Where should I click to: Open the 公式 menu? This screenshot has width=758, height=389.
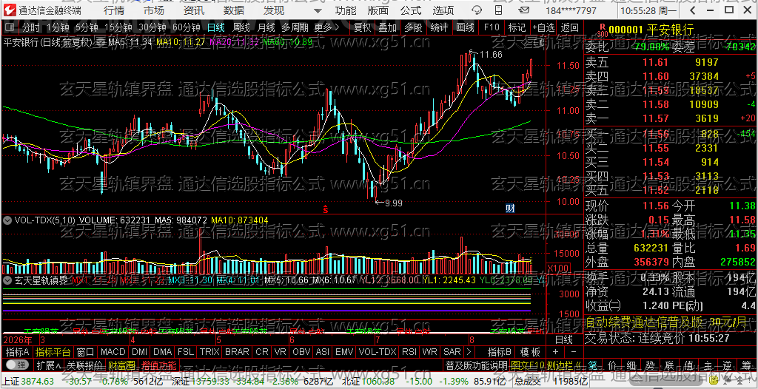click(411, 10)
